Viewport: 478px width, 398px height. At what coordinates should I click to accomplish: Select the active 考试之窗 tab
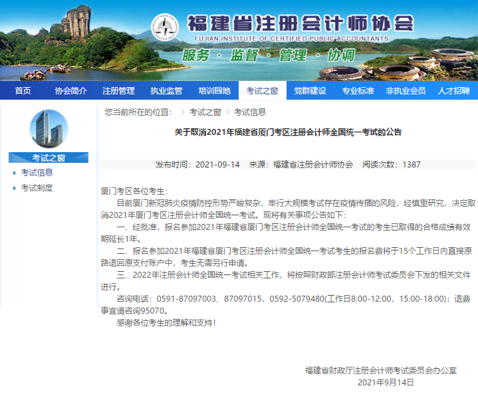(x=262, y=90)
